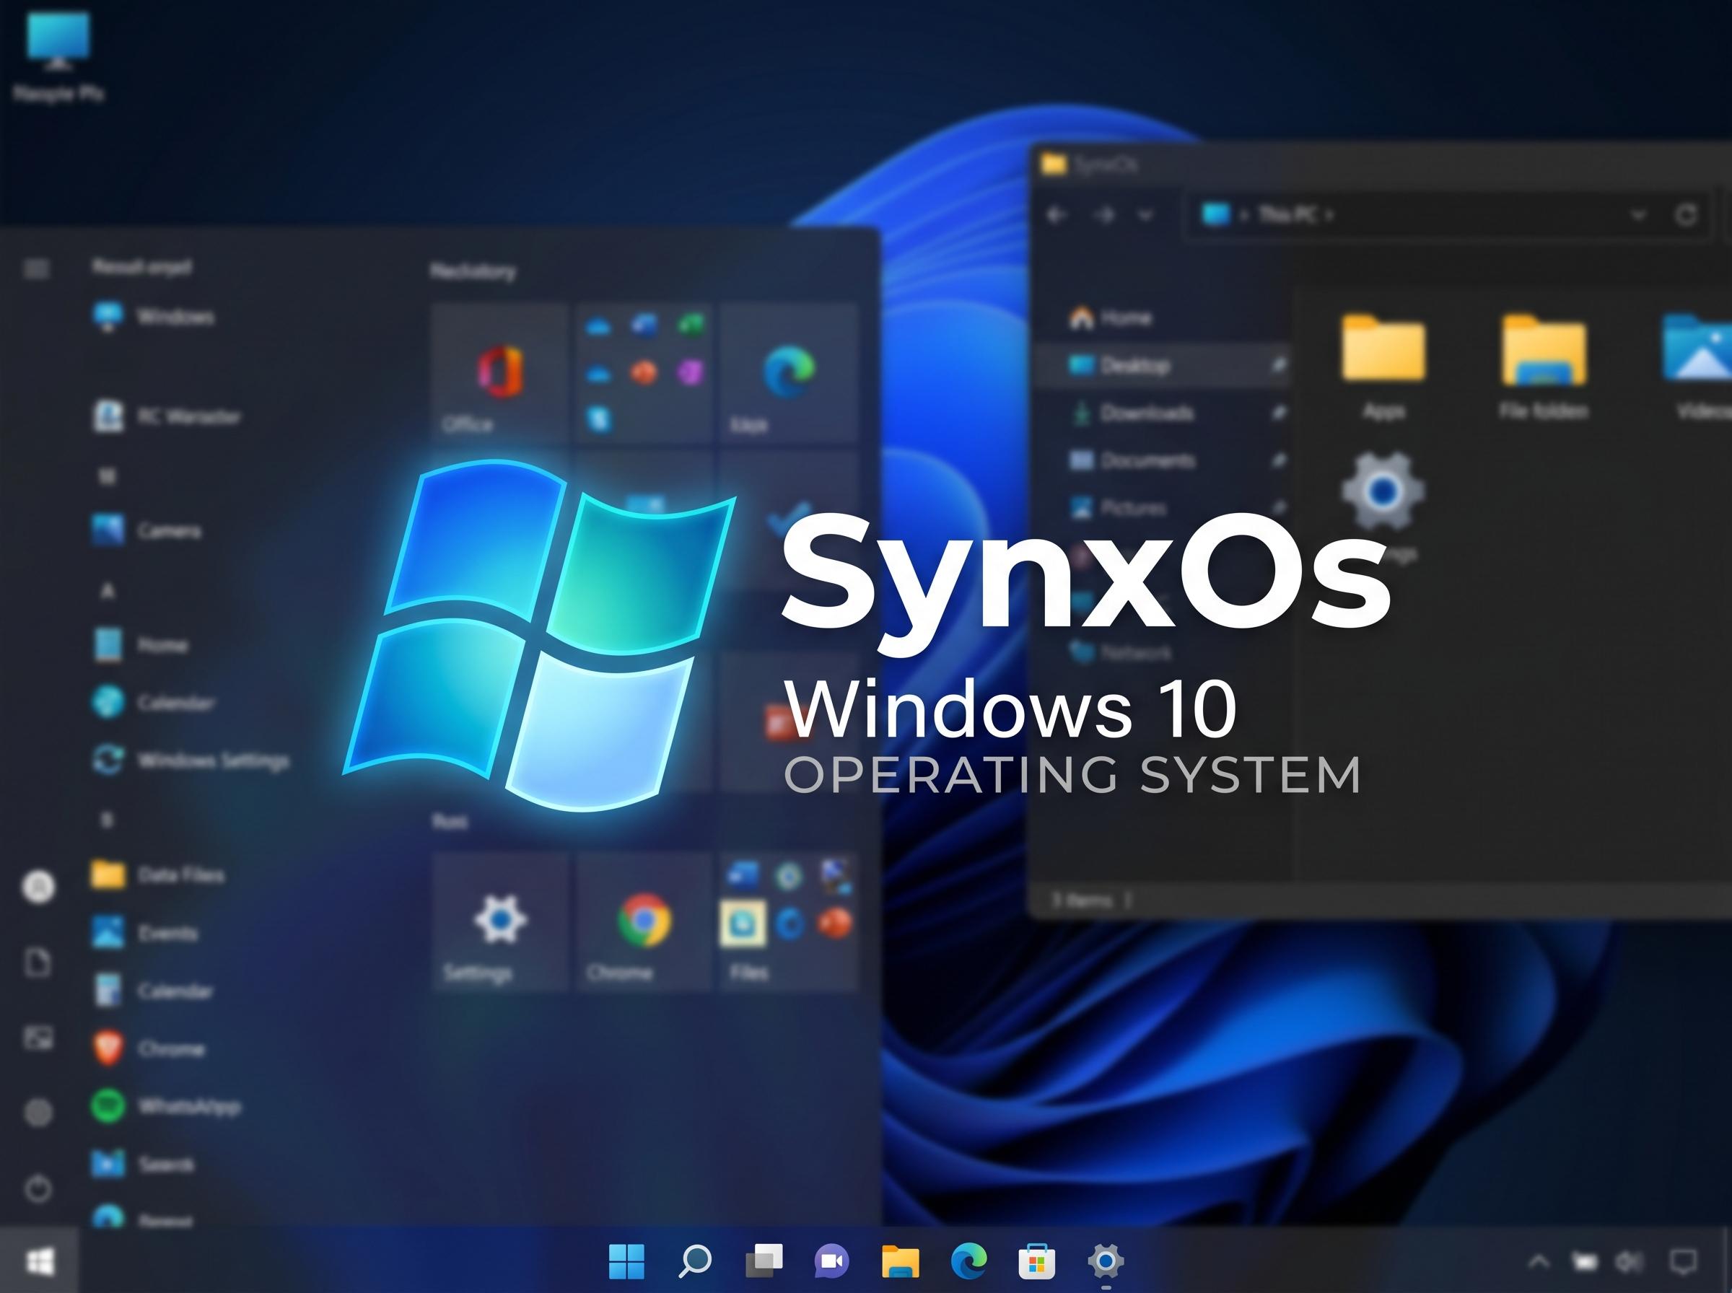This screenshot has height=1293, width=1732.
Task: Open Microsoft Edge from the taskbar
Action: pos(969,1261)
